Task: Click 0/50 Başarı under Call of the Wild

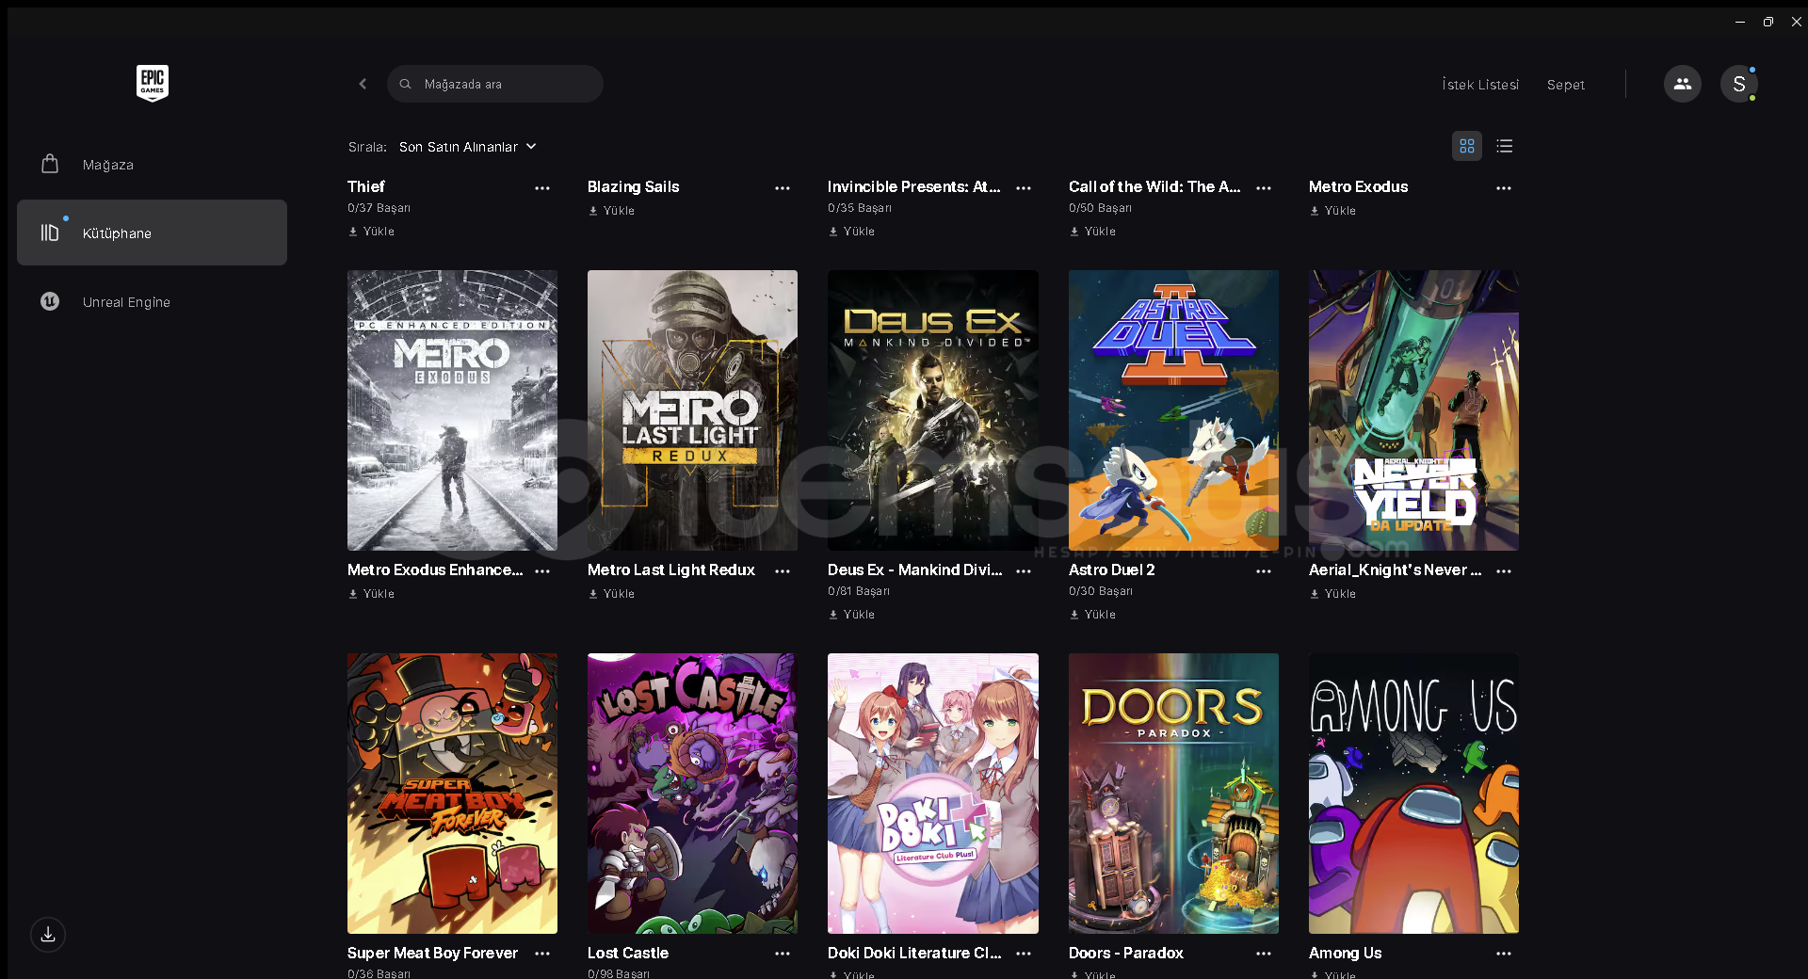Action: pos(1100,208)
